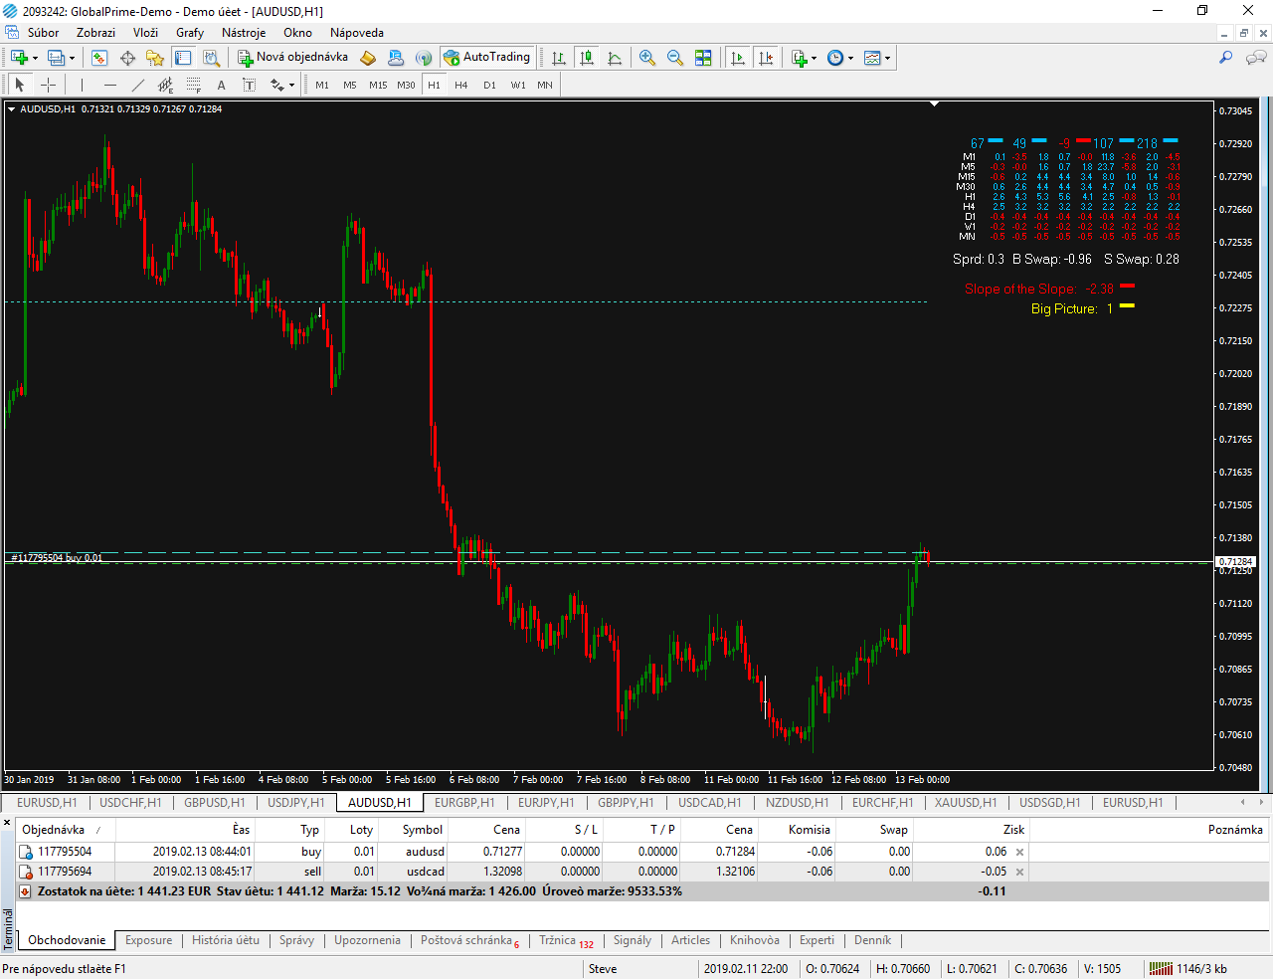Switch chart to M15 timeframe
The image size is (1273, 979).
pos(378,85)
